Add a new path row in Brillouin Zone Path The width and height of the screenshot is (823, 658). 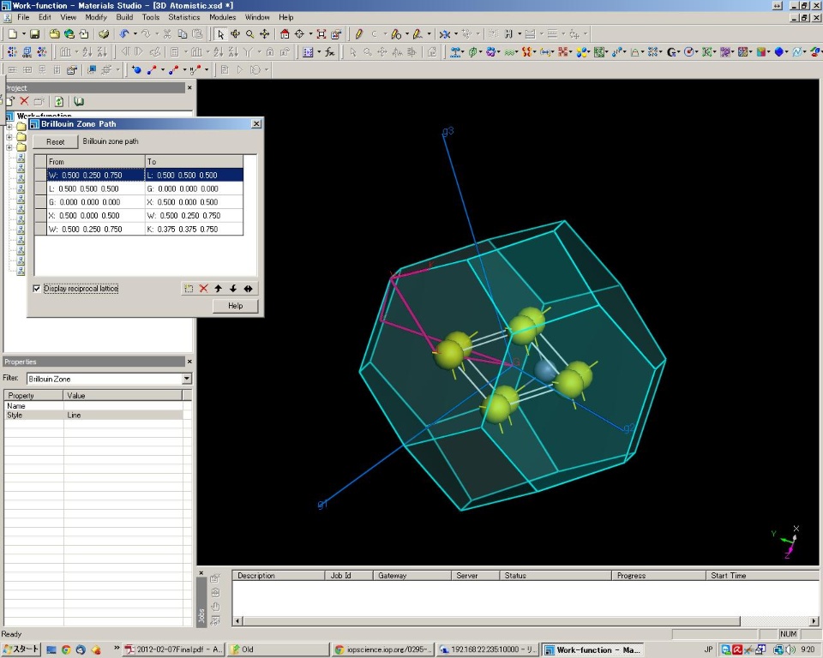point(189,289)
